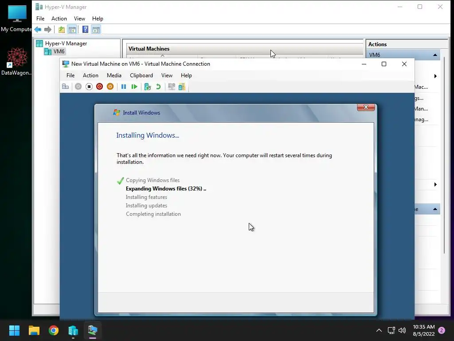Maximize the VM Connection window

pyautogui.click(x=384, y=64)
